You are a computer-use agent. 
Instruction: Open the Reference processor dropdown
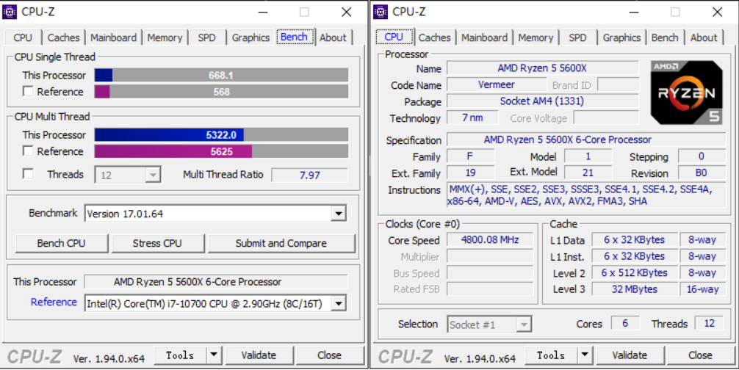tap(339, 304)
